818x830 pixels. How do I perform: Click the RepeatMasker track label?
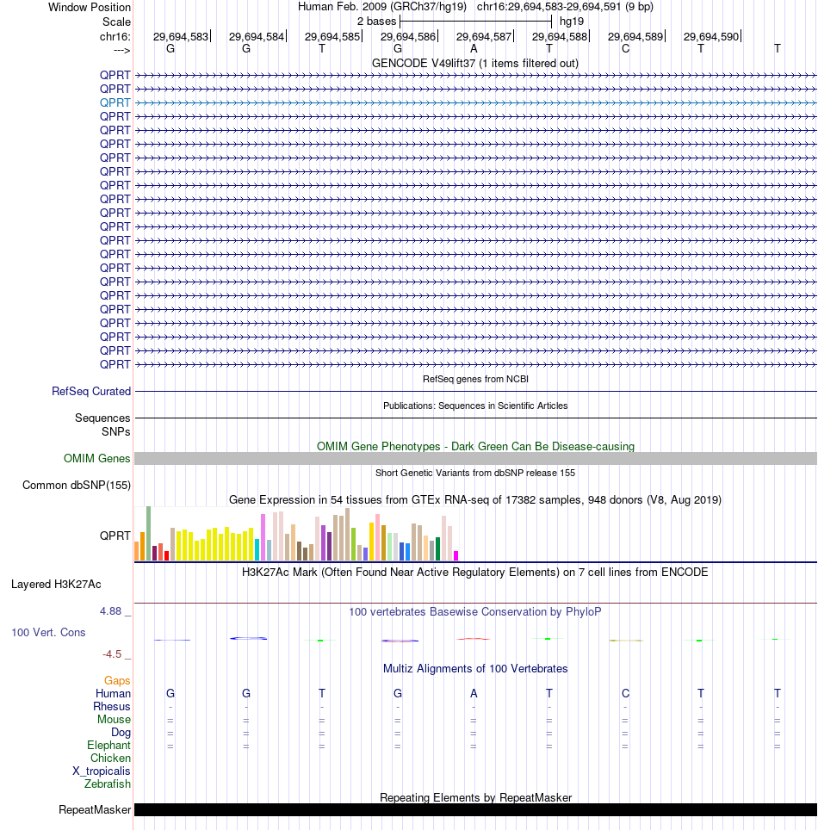tap(95, 810)
